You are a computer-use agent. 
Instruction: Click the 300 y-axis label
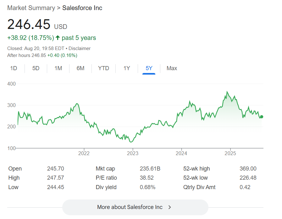point(11,105)
